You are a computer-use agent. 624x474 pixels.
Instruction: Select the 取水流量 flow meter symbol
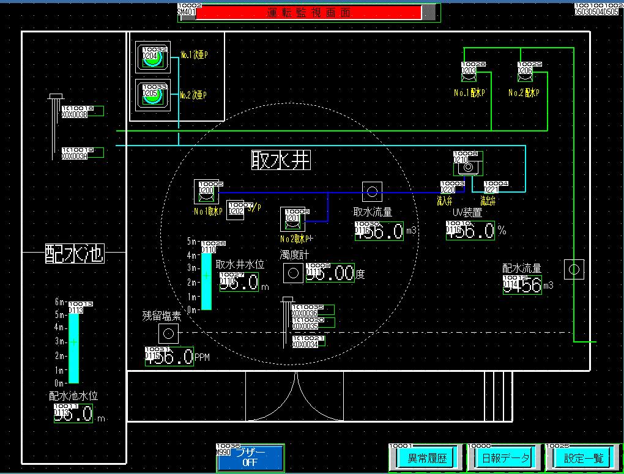[x=372, y=192]
